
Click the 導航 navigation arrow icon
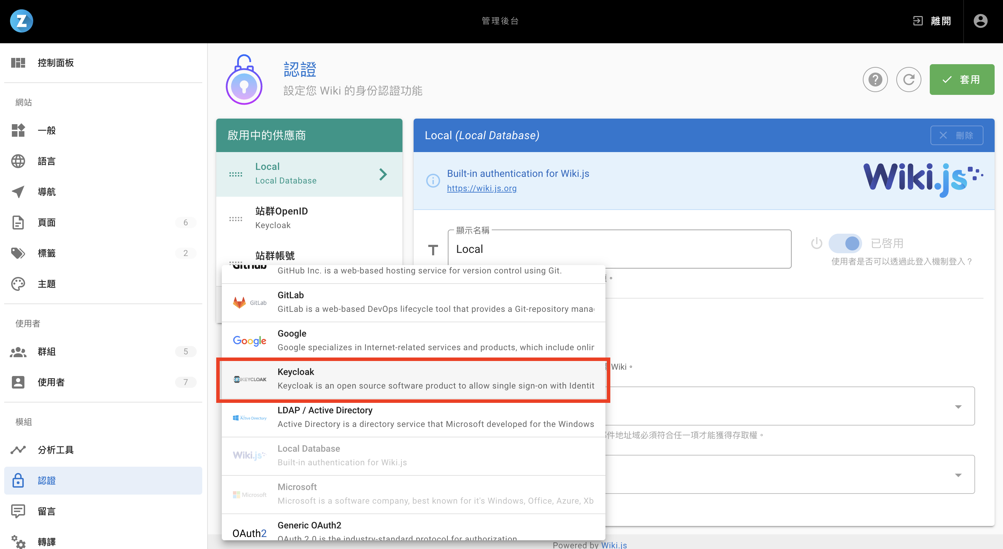(x=18, y=191)
